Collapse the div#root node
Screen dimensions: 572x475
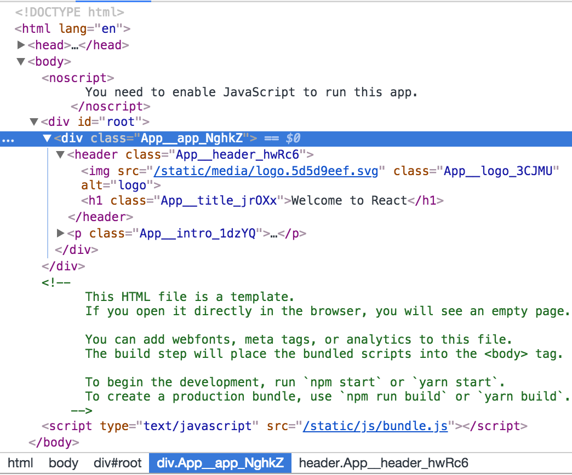point(34,121)
